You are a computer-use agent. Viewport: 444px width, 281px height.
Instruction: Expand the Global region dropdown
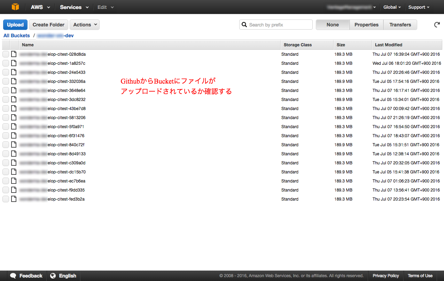pyautogui.click(x=392, y=7)
